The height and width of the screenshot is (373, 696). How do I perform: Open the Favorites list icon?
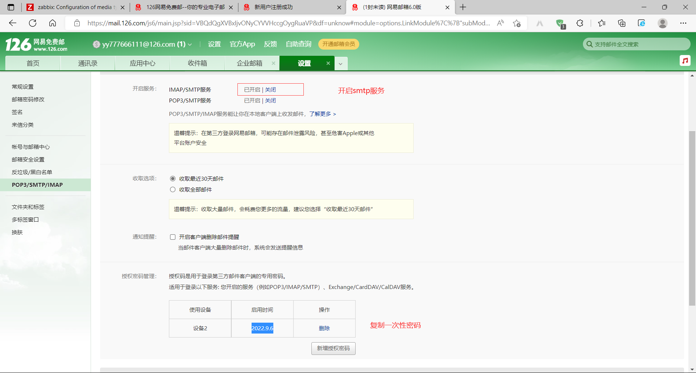602,23
